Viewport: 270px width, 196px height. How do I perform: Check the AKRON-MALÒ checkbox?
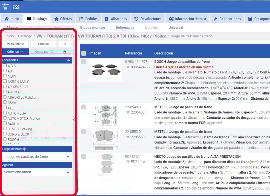tap(5, 81)
